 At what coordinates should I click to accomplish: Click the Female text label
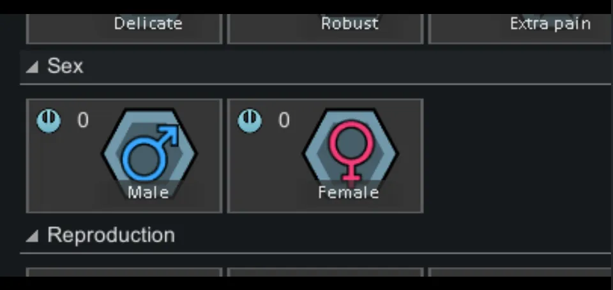(x=349, y=193)
